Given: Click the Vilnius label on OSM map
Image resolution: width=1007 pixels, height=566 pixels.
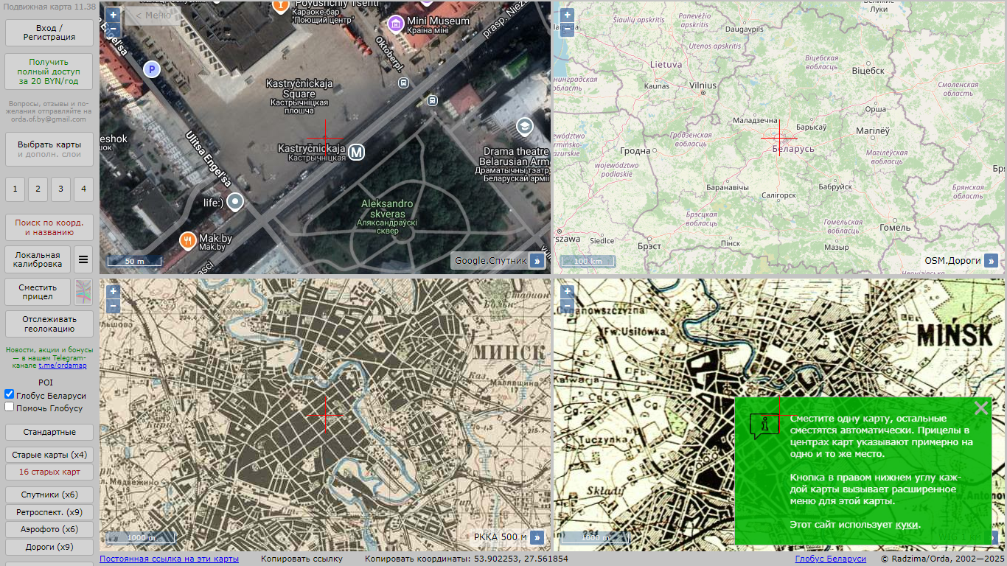Looking at the screenshot, I should [x=703, y=85].
